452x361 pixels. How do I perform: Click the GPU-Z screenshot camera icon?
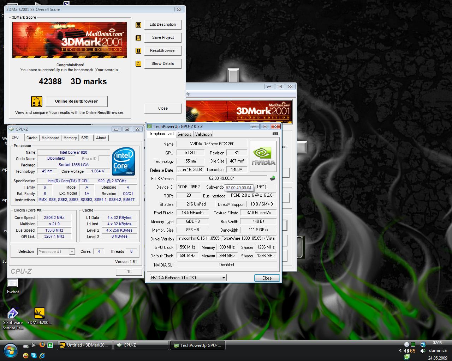click(275, 134)
